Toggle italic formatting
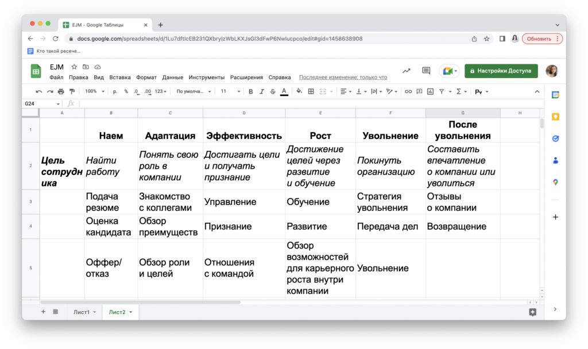The height and width of the screenshot is (349, 588). coord(262,91)
